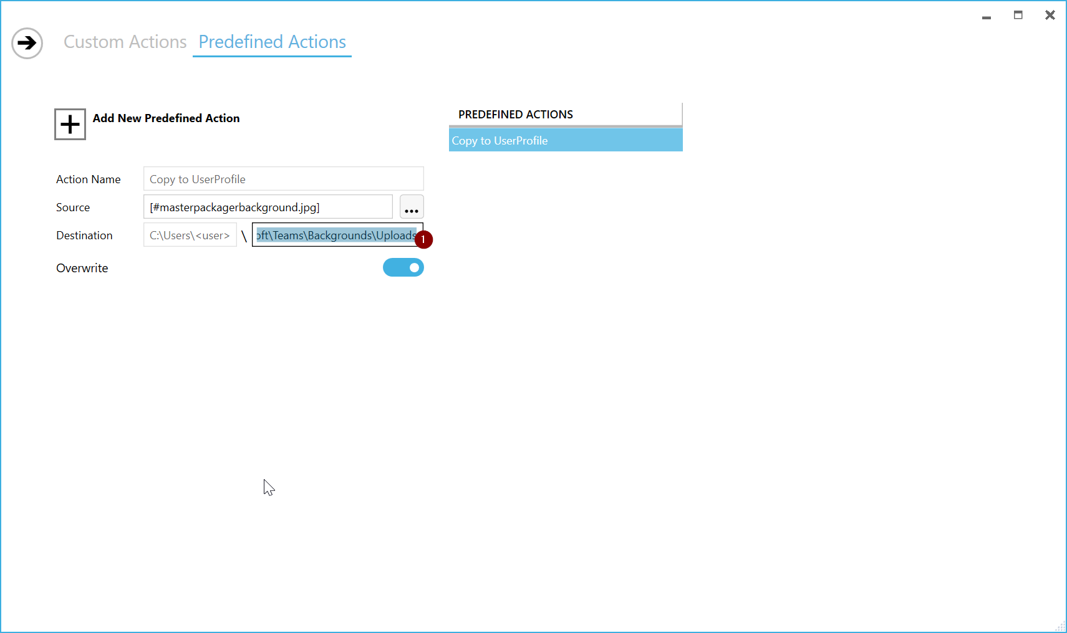Switch to the Custom Actions tab
The image size is (1067, 633).
125,42
